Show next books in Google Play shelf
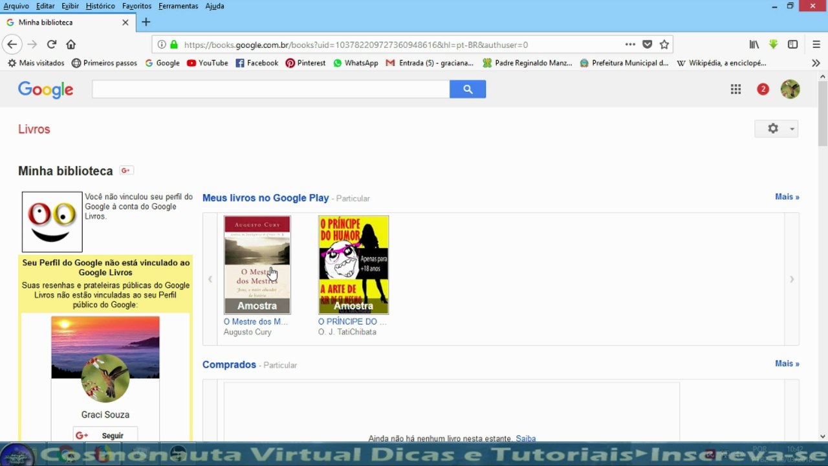 click(791, 279)
